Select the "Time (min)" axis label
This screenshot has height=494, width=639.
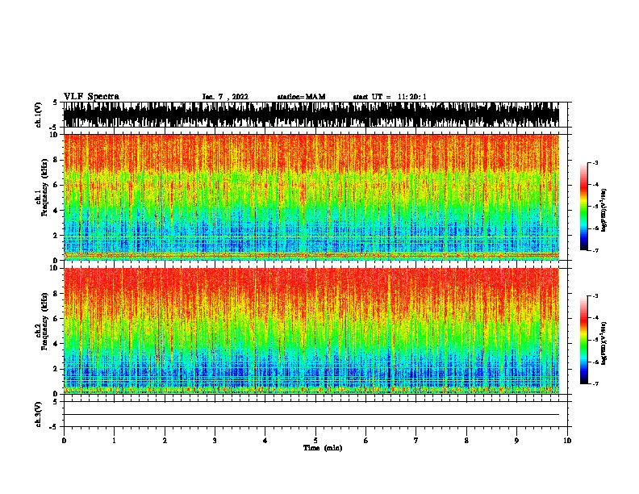[x=323, y=448]
